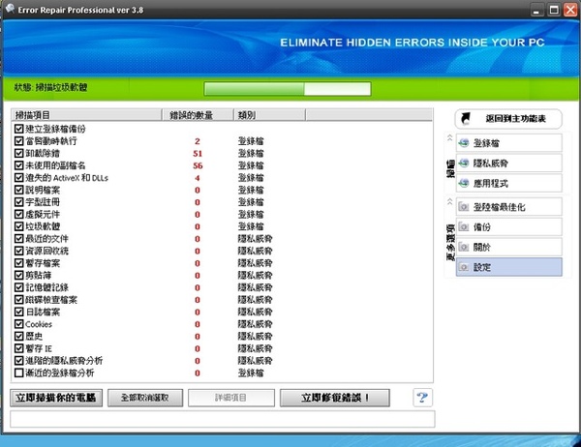Uncheck the 建立登錄檔備份 checkbox
The height and width of the screenshot is (447, 581).
click(19, 129)
